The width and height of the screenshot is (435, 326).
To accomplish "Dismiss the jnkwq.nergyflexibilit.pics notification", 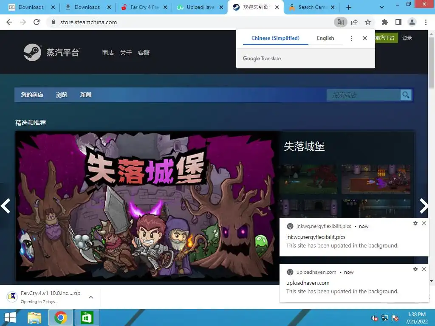I will (x=424, y=223).
